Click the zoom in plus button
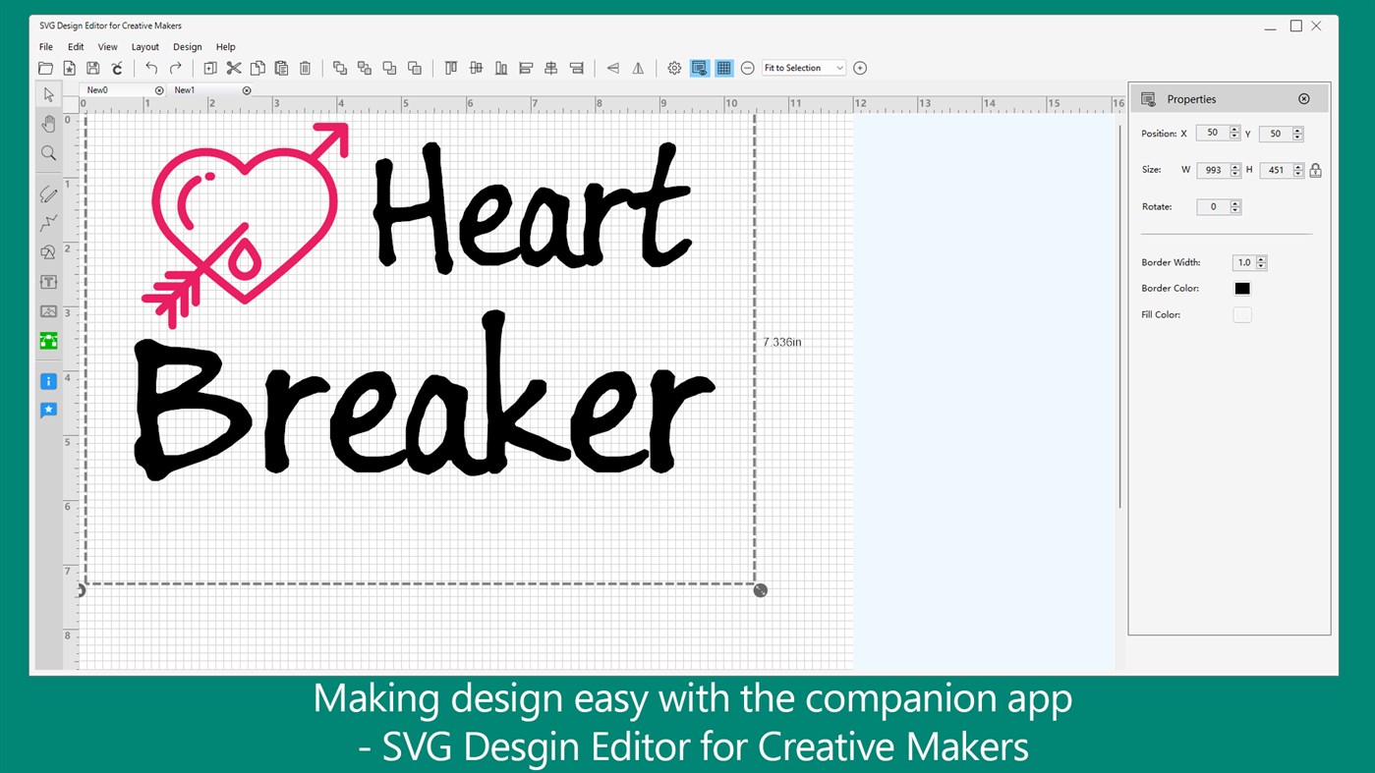 coord(859,68)
